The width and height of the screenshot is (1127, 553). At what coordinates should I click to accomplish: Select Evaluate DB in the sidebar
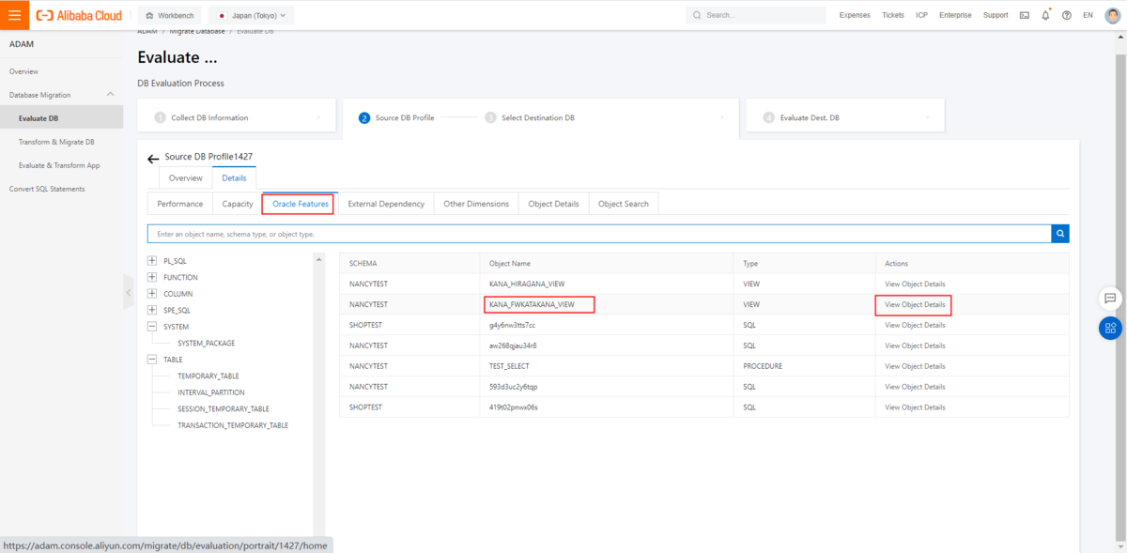click(61, 118)
